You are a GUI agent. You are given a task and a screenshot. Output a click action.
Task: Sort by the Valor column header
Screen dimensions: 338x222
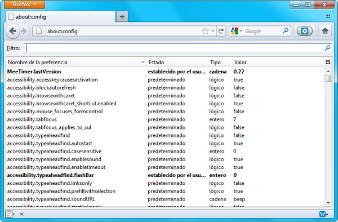click(278, 63)
